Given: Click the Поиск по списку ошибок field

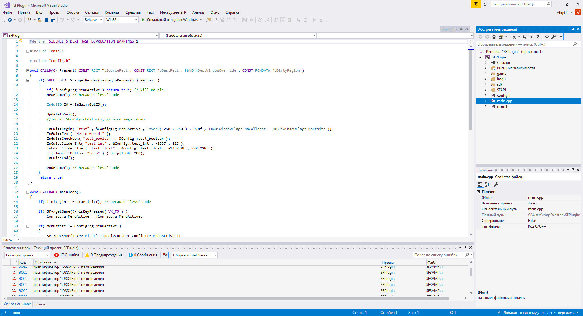Looking at the screenshot, I should (x=443, y=255).
